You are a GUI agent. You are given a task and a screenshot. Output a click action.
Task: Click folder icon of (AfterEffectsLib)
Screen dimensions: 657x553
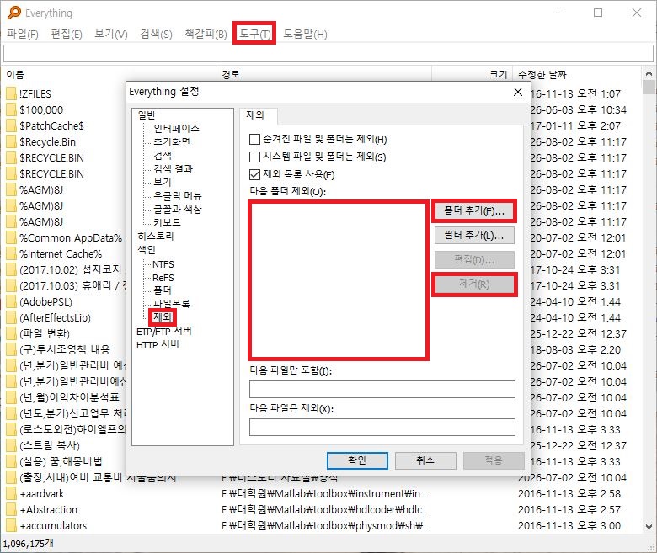[x=11, y=317]
